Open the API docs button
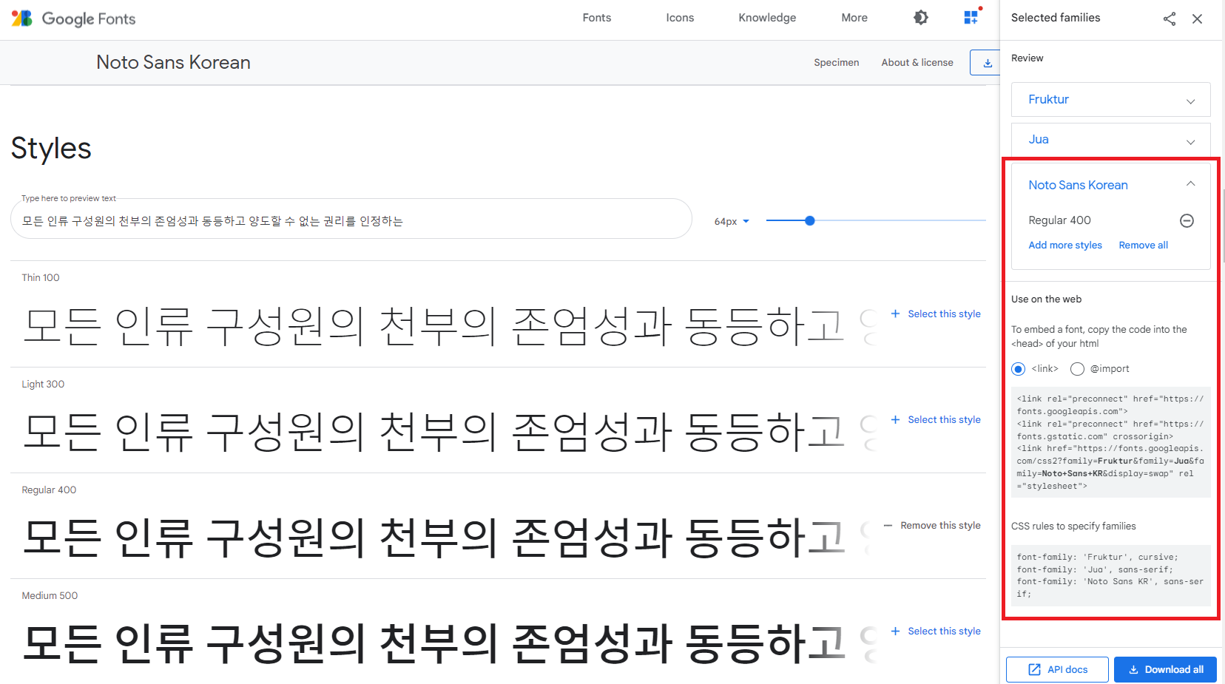1225x684 pixels. (1057, 670)
